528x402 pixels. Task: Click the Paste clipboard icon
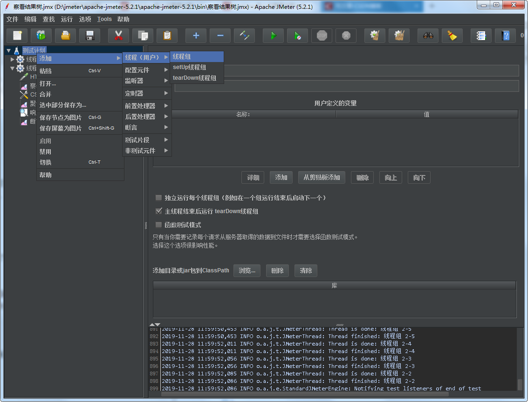[167, 35]
